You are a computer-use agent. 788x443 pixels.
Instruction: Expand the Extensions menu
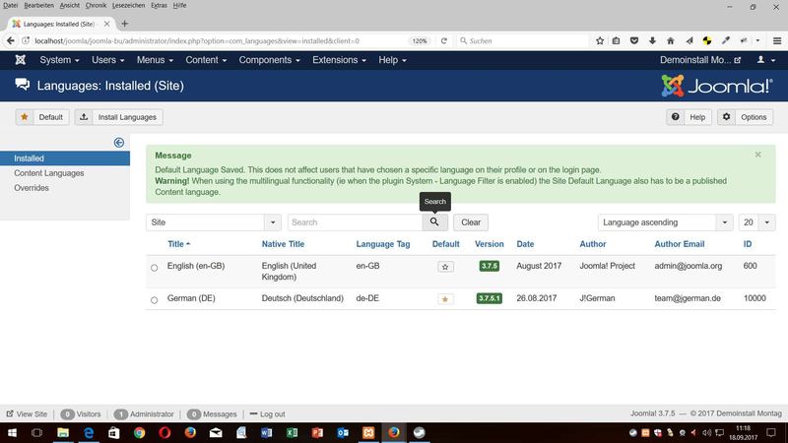point(339,60)
